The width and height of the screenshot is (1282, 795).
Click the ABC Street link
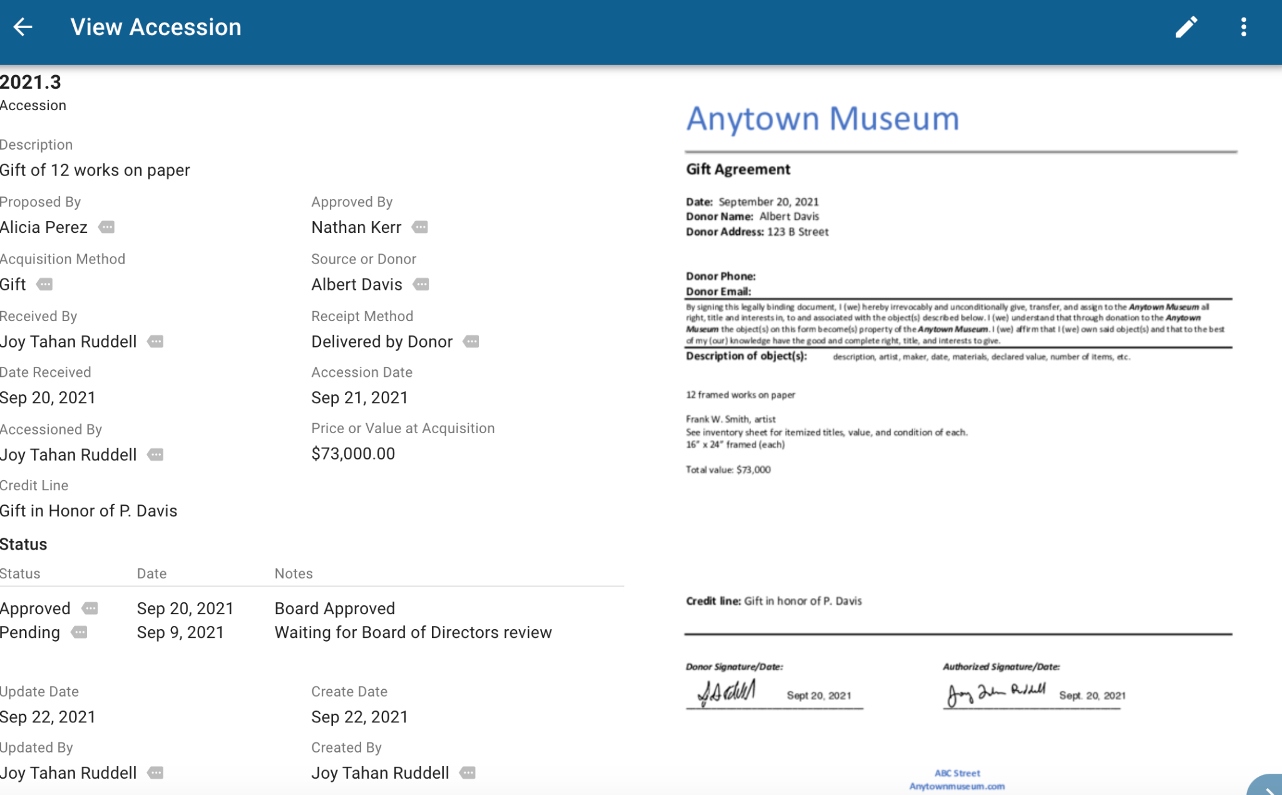click(956, 772)
